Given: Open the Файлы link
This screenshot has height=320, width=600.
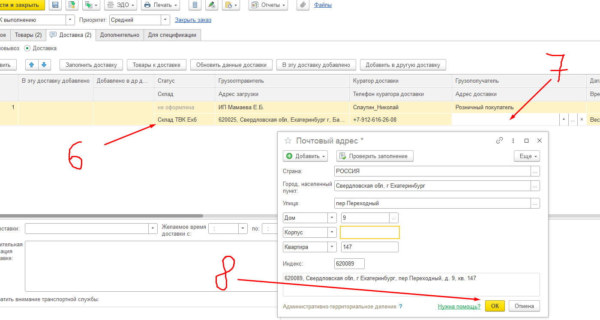Looking at the screenshot, I should pyautogui.click(x=323, y=5).
